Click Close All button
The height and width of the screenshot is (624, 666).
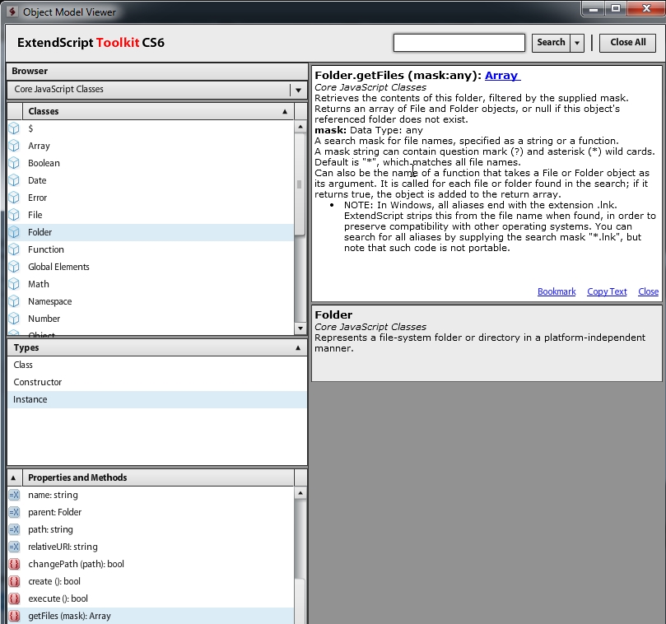[x=627, y=43]
